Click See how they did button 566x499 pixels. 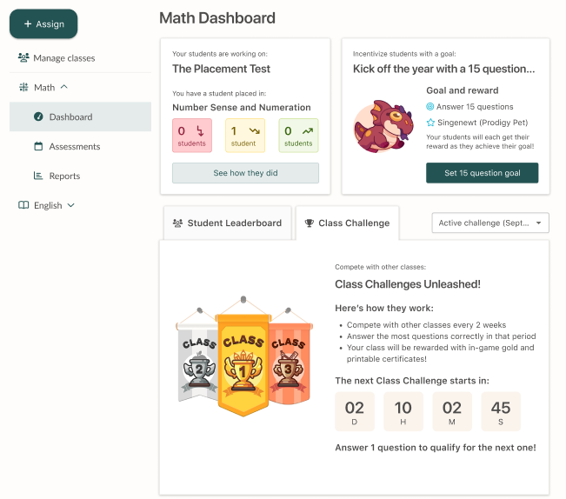point(245,173)
